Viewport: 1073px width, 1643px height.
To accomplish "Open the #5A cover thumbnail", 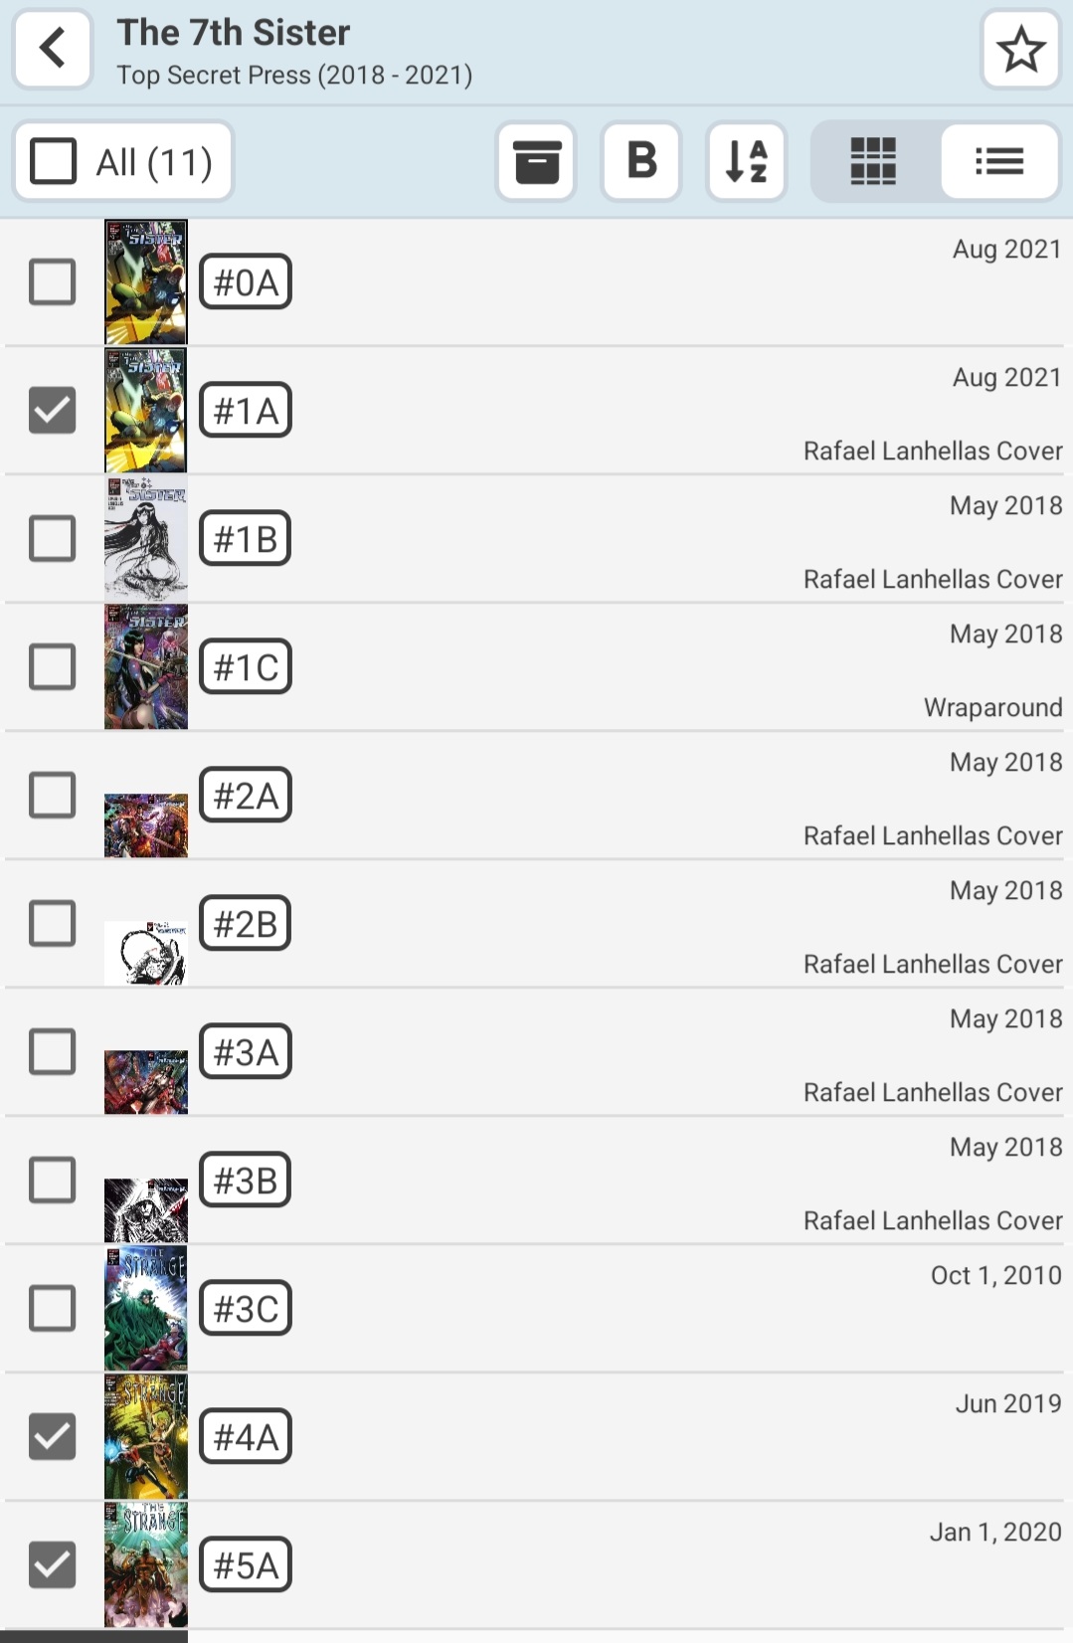I will coord(146,1564).
